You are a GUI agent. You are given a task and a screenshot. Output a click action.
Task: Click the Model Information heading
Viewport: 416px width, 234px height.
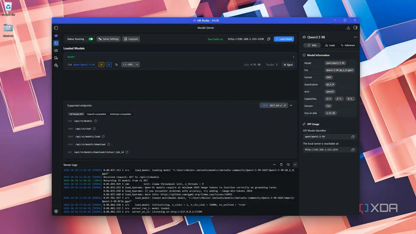318,55
